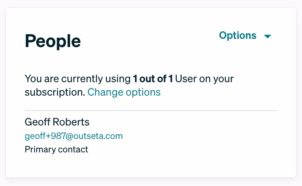Click the "You are currently using" text

(78, 79)
